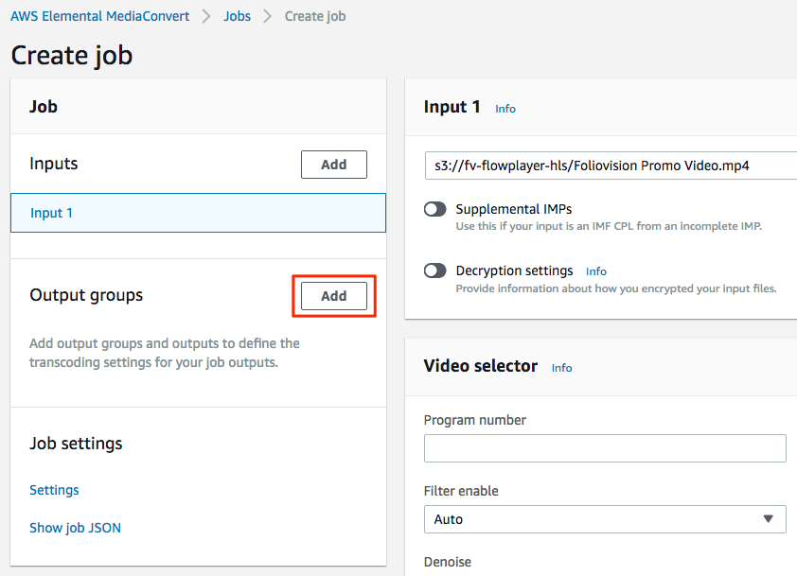Click the breadcrumb chevron after Jobs
Image resolution: width=797 pixels, height=576 pixels.
267,16
